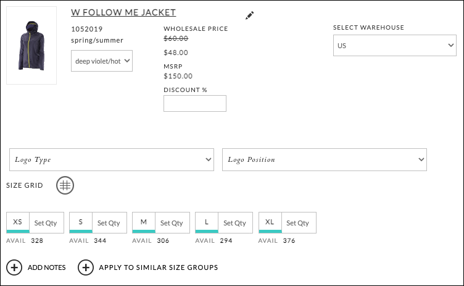Screen dimensions: 464x286
Task: Click the jacket product thumbnail
Action: click(31, 45)
